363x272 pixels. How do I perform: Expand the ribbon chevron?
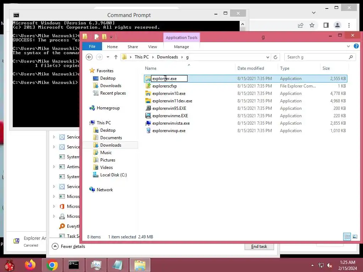pyautogui.click(x=348, y=46)
